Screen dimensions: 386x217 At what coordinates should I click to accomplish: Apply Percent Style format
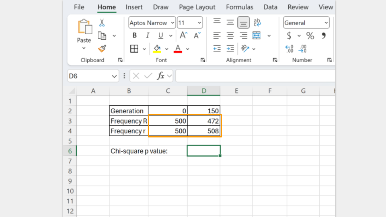pyautogui.click(x=310, y=36)
